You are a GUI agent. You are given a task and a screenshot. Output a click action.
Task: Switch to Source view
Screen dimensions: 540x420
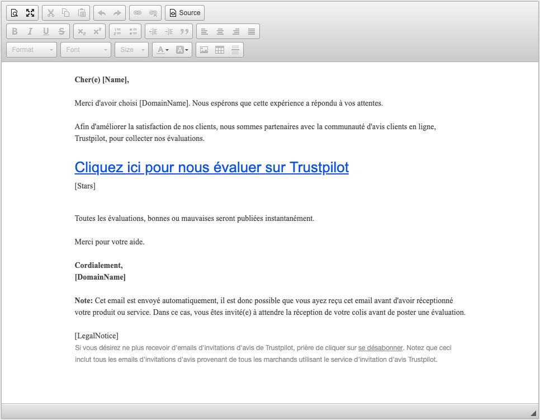click(x=184, y=12)
